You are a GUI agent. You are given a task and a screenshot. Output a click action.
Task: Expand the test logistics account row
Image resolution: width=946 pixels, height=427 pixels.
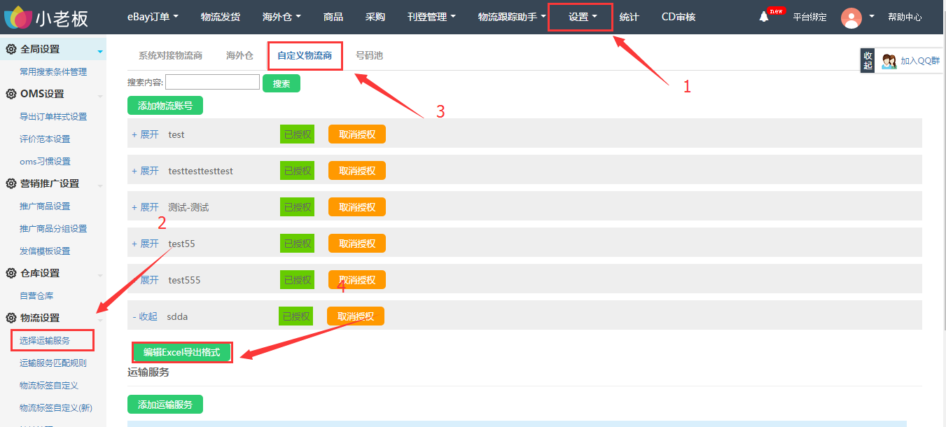click(146, 134)
